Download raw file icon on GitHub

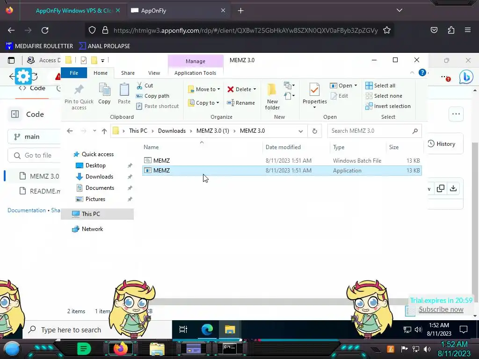pyautogui.click(x=453, y=188)
